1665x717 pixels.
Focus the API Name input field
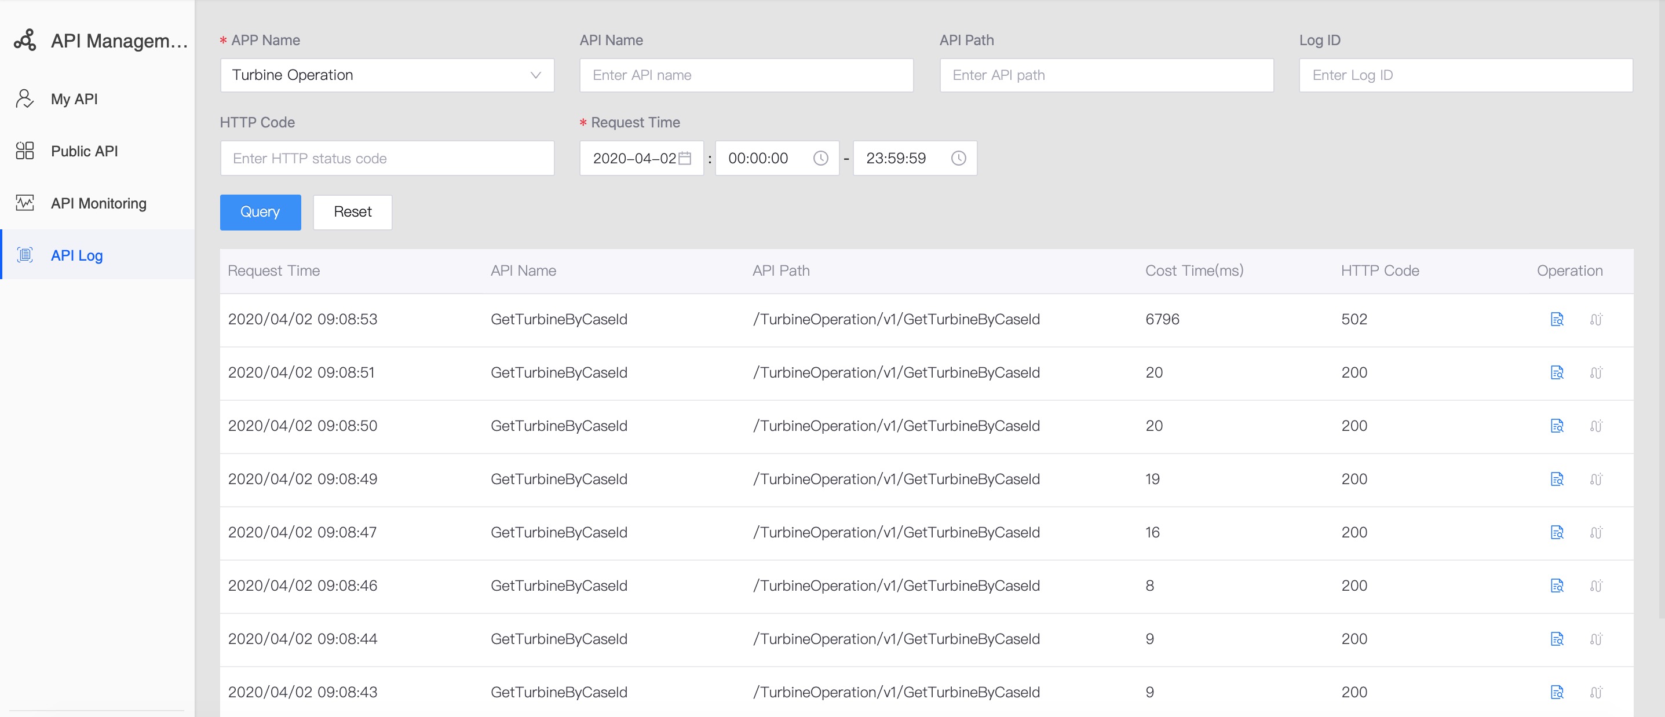(x=747, y=75)
